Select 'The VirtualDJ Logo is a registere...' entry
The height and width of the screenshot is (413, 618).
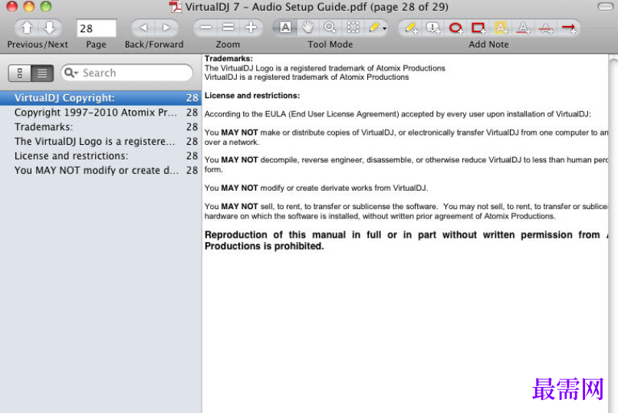pos(100,141)
